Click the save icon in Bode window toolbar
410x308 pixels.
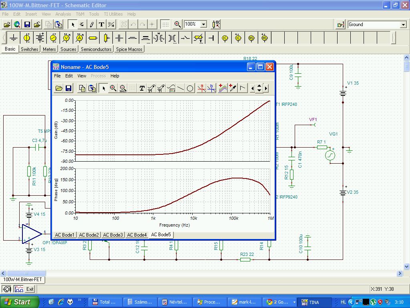(68, 88)
